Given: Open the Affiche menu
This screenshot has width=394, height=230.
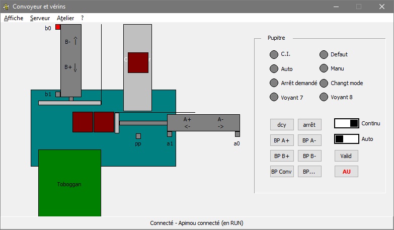Looking at the screenshot, I should tap(14, 18).
